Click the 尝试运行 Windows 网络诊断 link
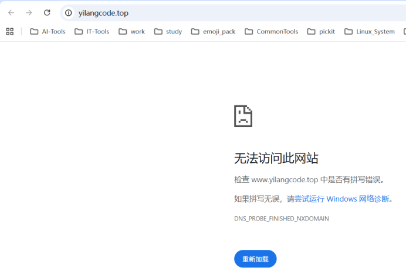Screen dimensions: 406x271 tap(342, 199)
